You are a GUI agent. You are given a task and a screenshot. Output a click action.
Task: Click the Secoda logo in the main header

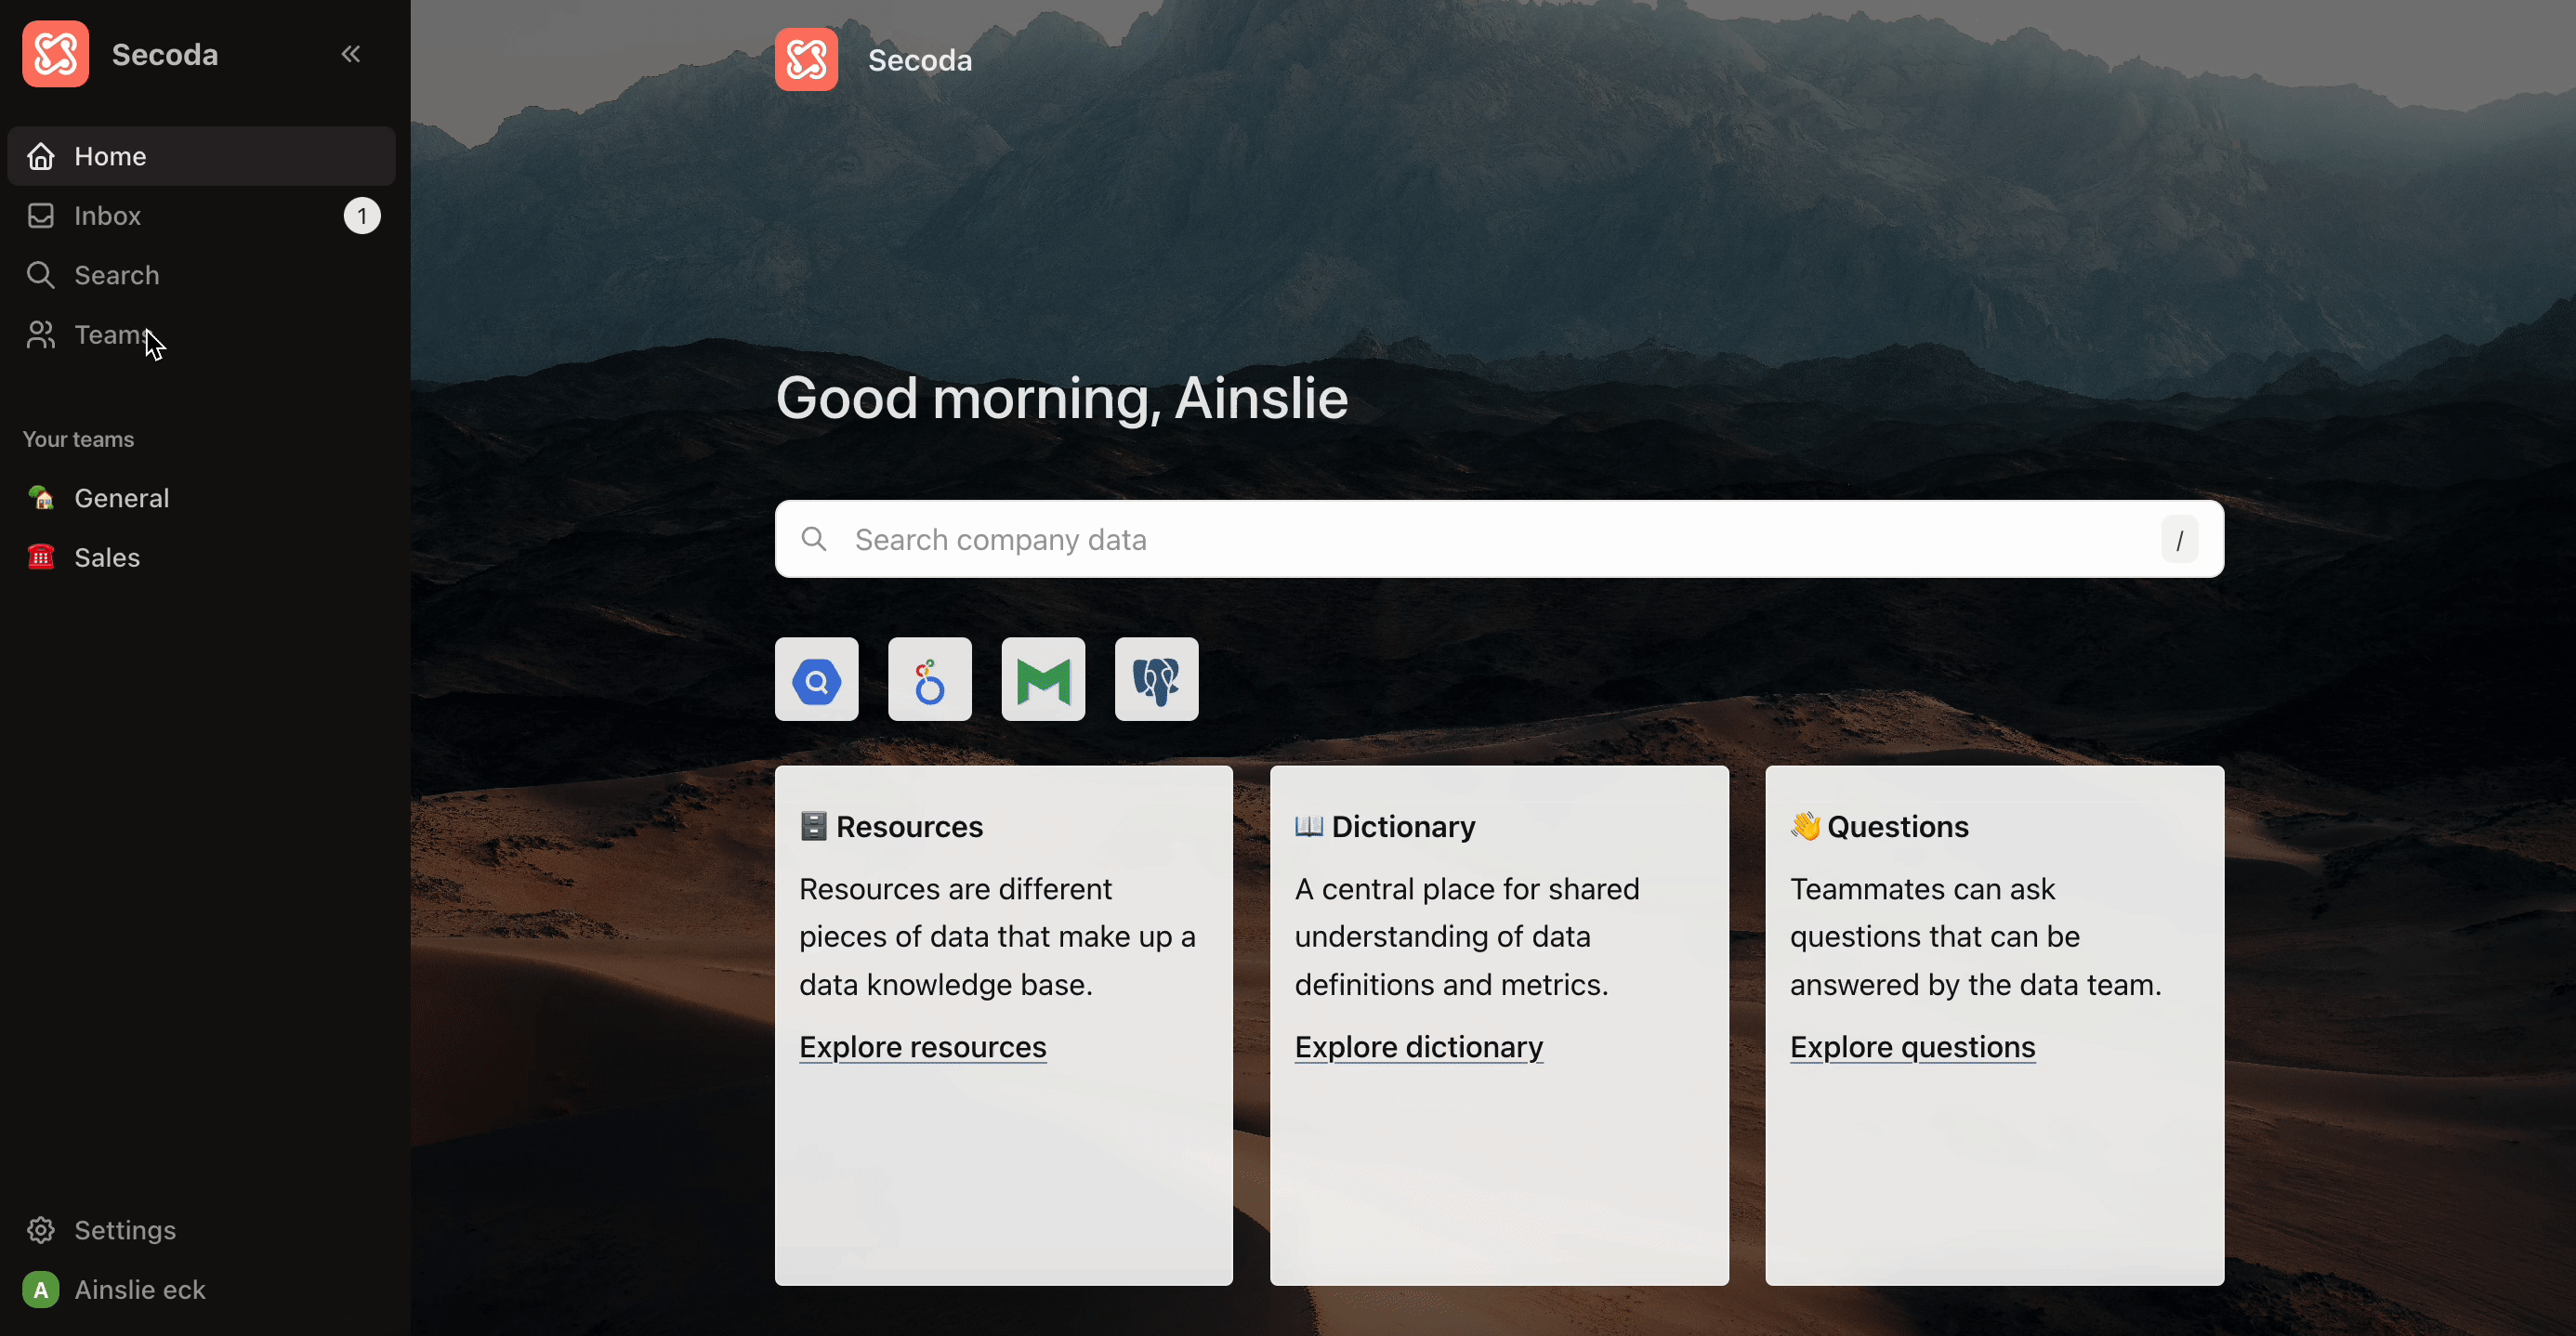806,60
